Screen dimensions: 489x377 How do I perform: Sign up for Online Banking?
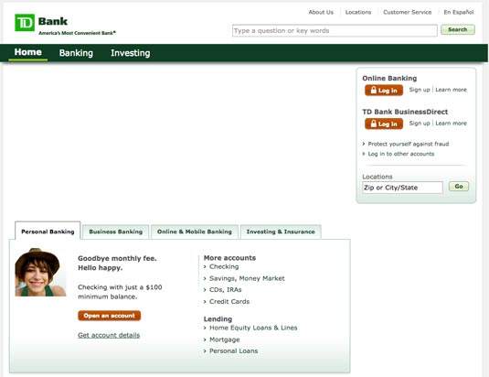pyautogui.click(x=420, y=90)
